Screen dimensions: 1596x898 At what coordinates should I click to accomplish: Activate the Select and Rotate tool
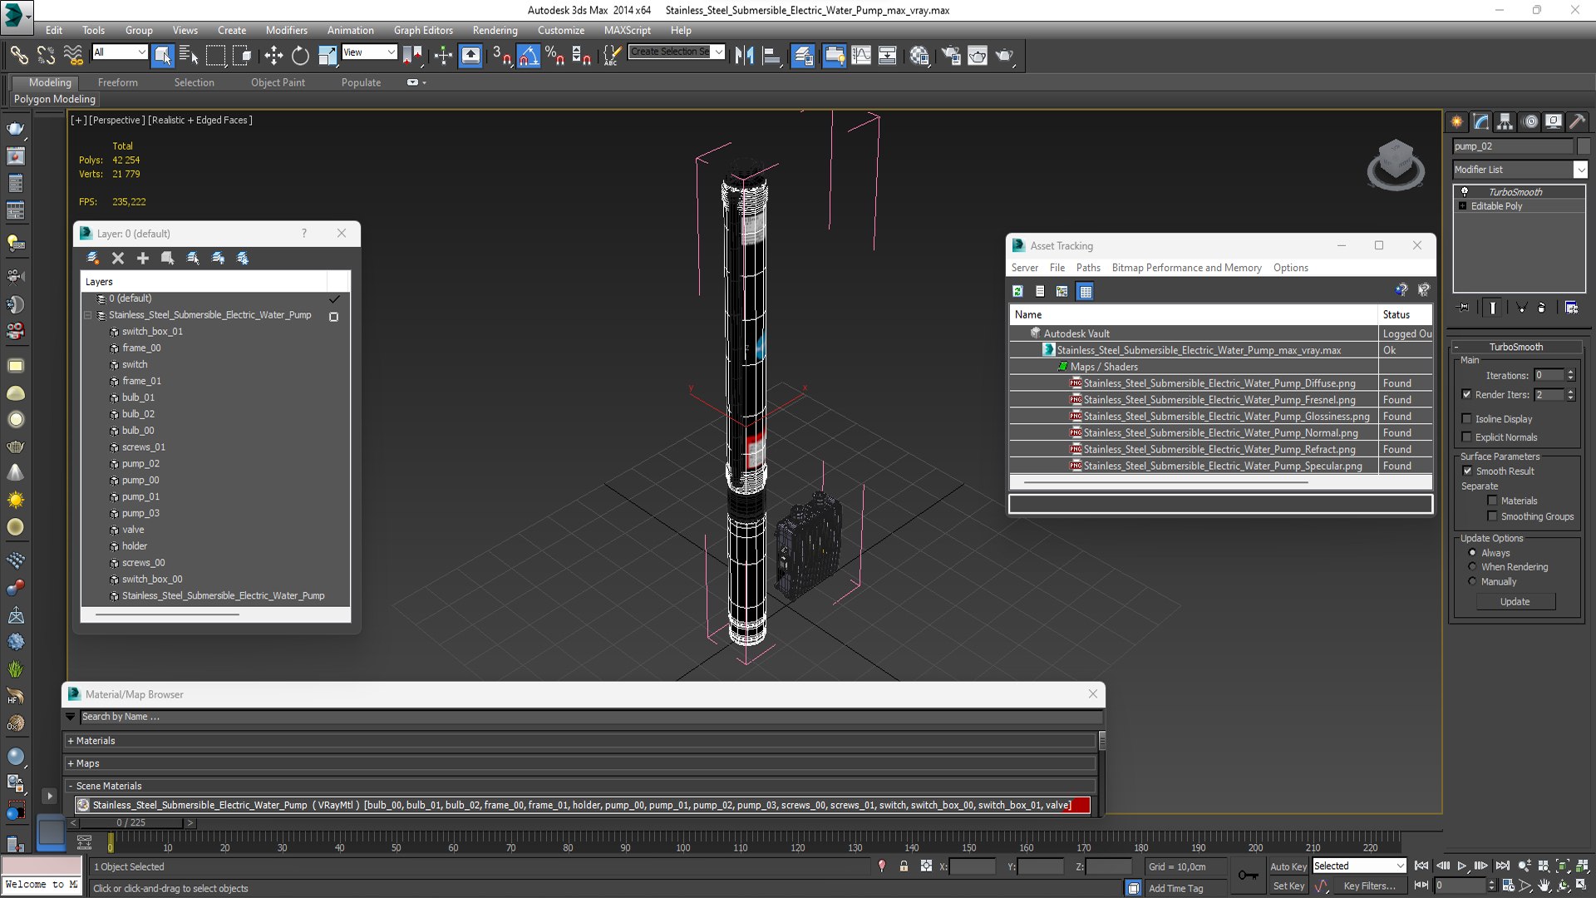tap(300, 56)
